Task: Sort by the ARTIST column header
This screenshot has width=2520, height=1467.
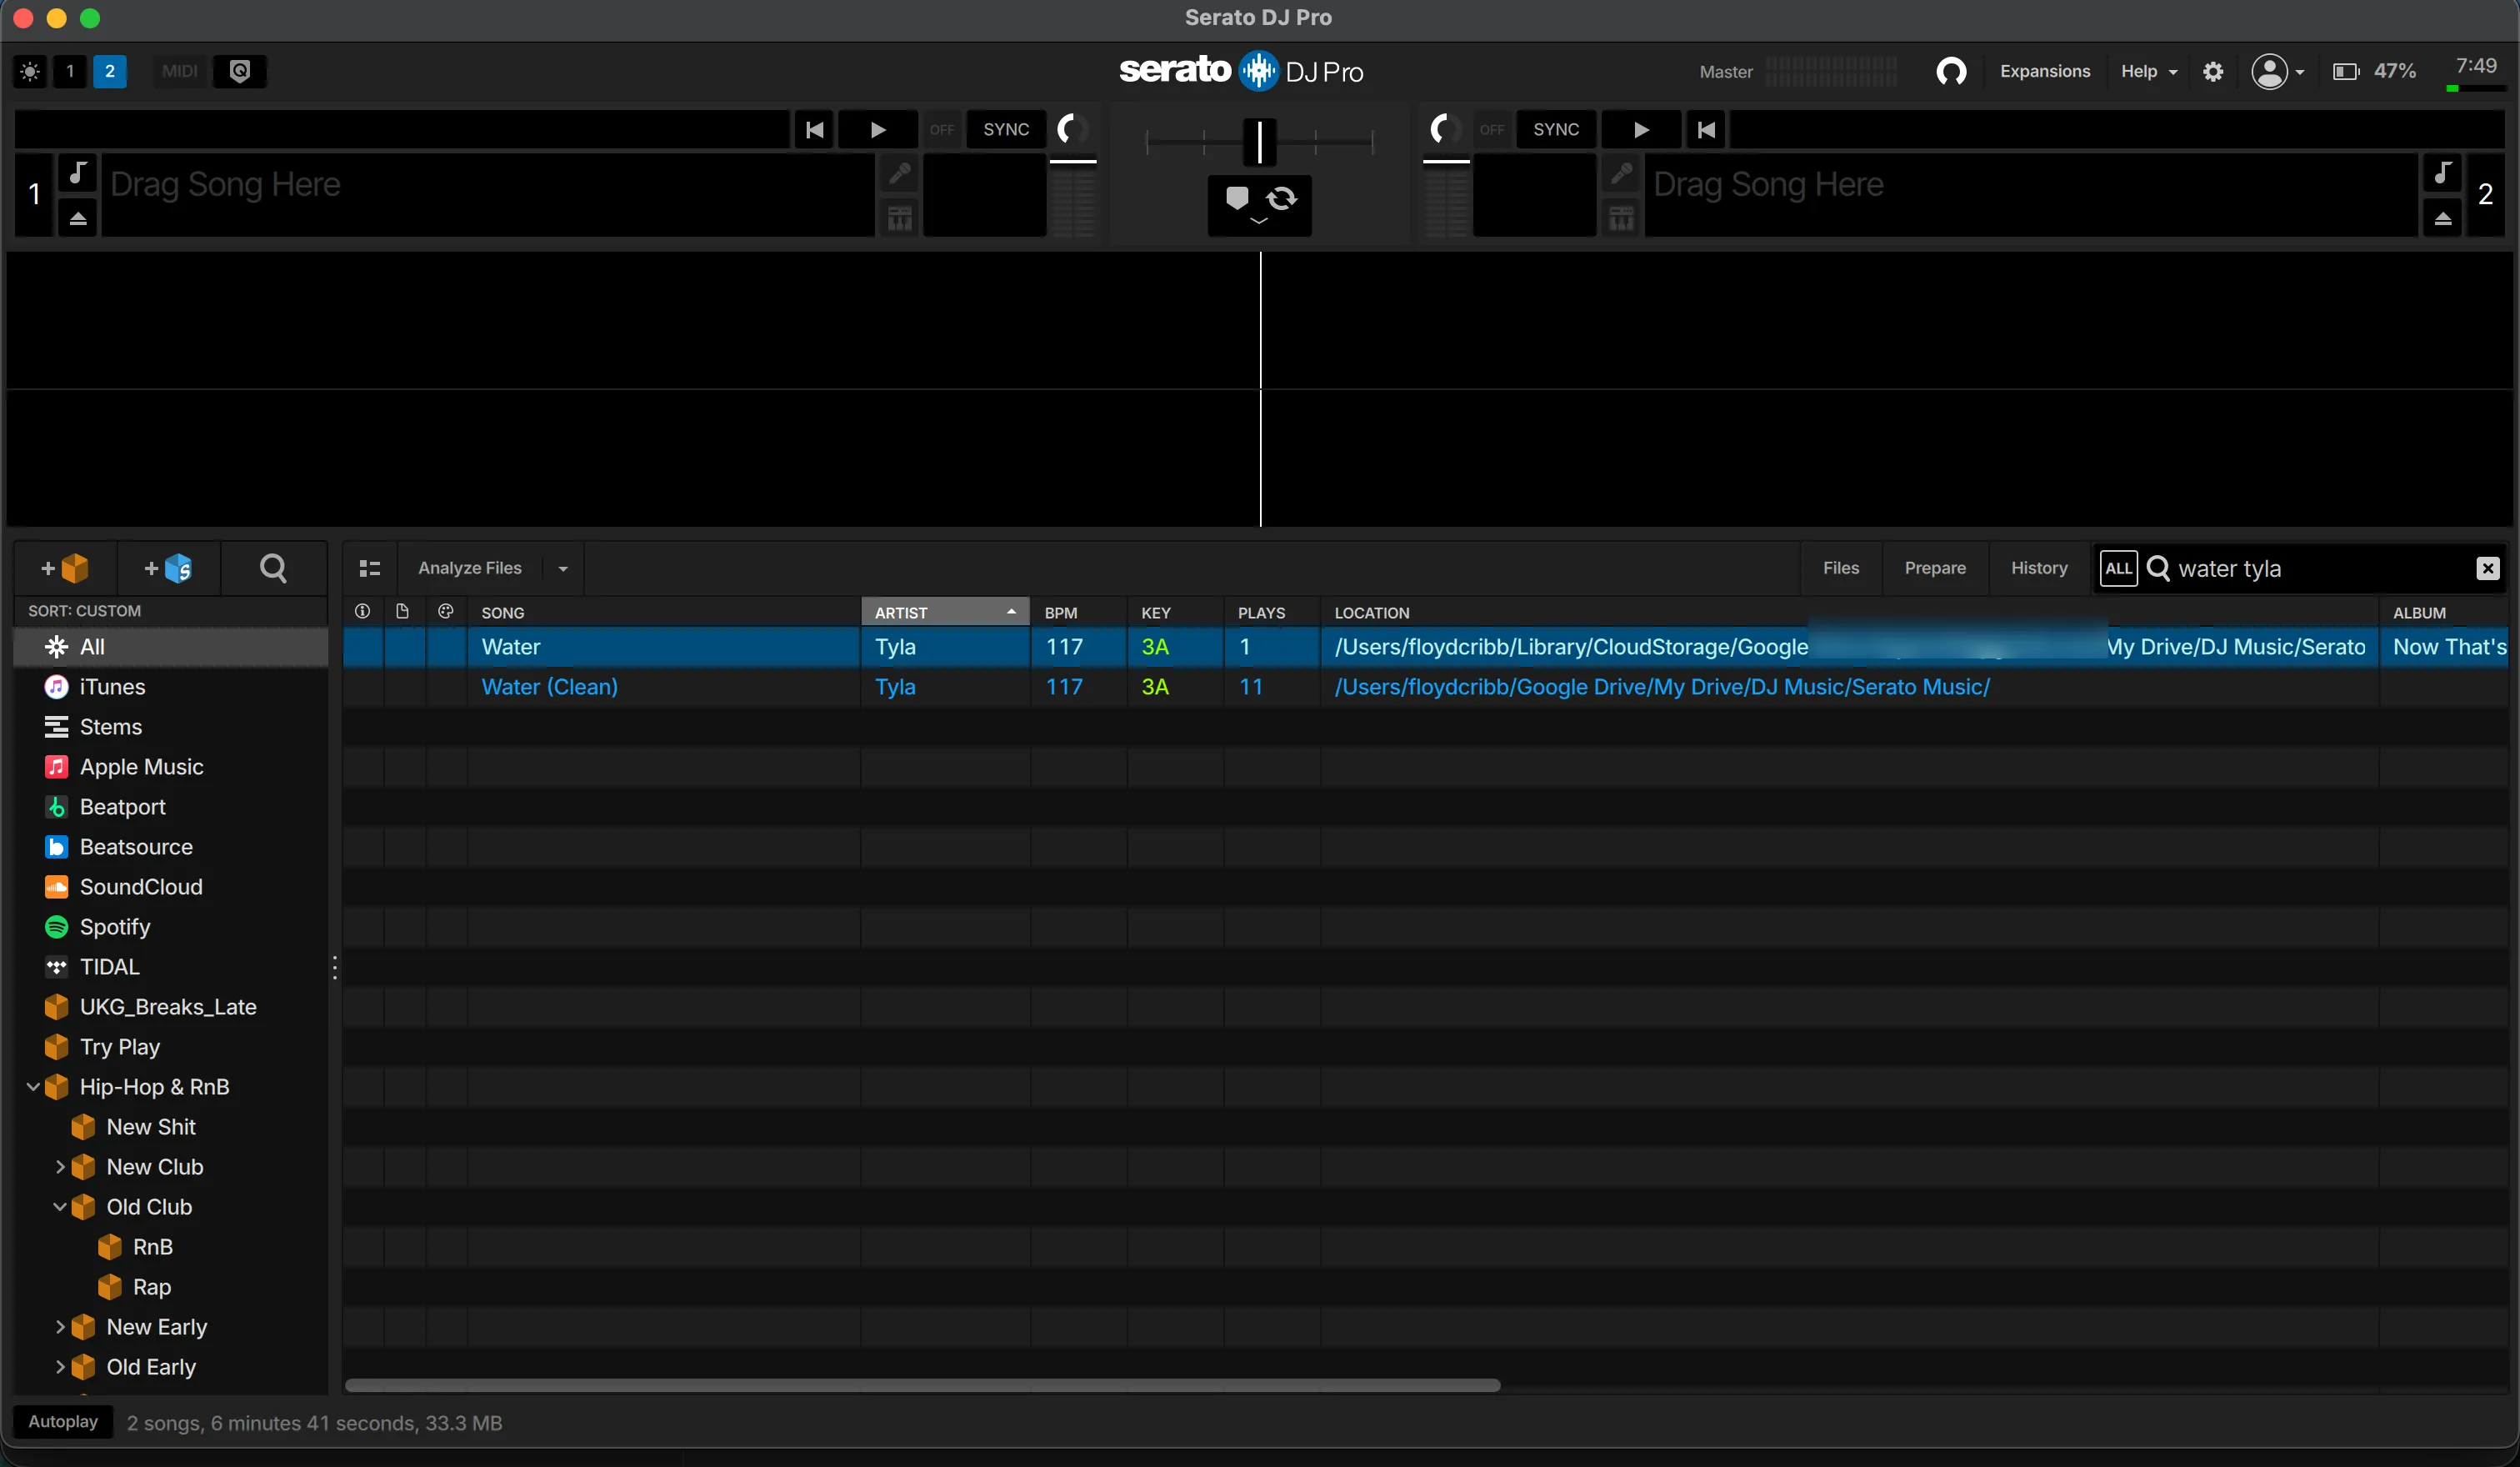Action: click(x=944, y=612)
